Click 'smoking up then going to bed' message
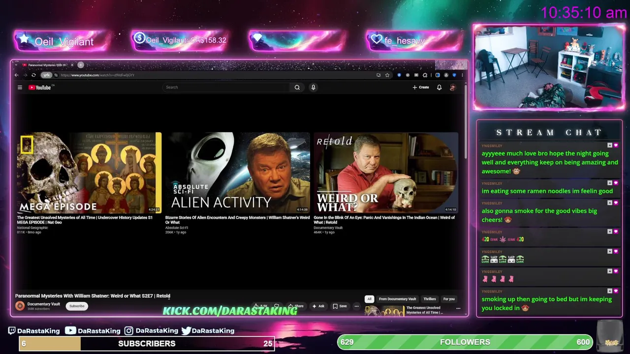 click(x=546, y=303)
